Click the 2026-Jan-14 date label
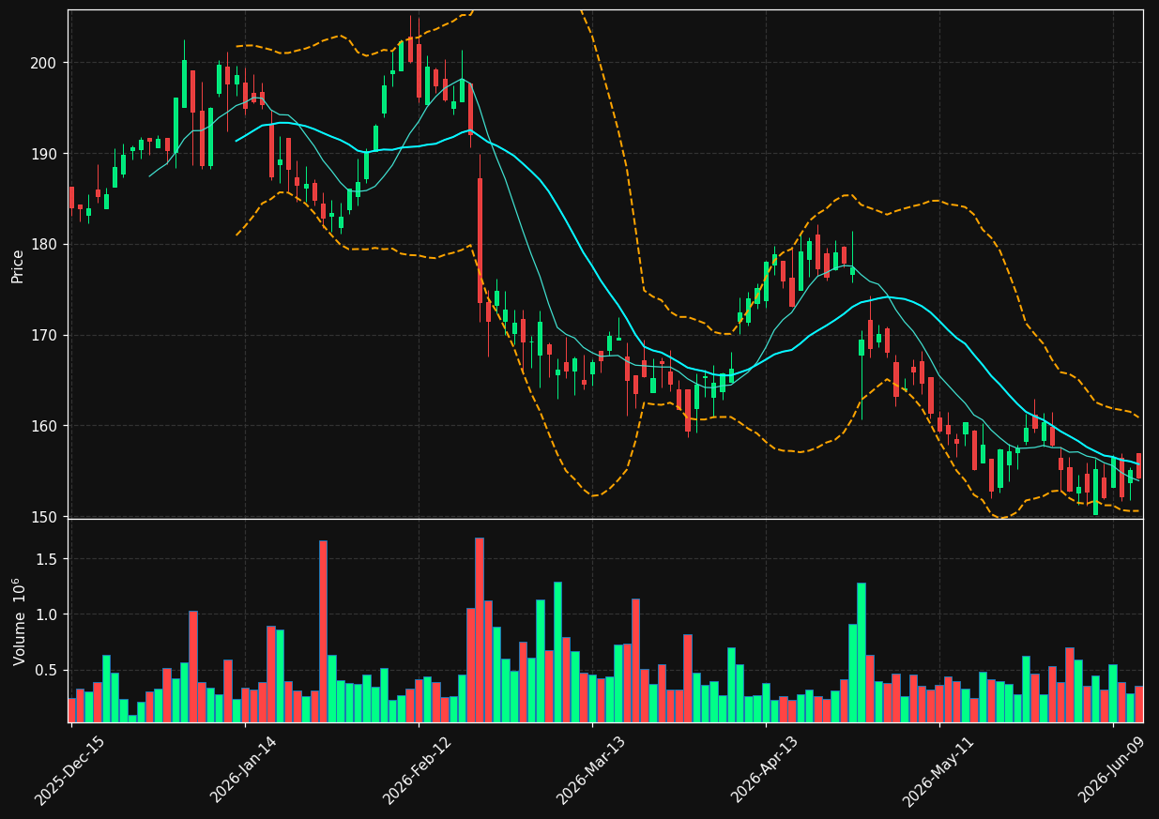This screenshot has height=819, width=1159. [244, 770]
